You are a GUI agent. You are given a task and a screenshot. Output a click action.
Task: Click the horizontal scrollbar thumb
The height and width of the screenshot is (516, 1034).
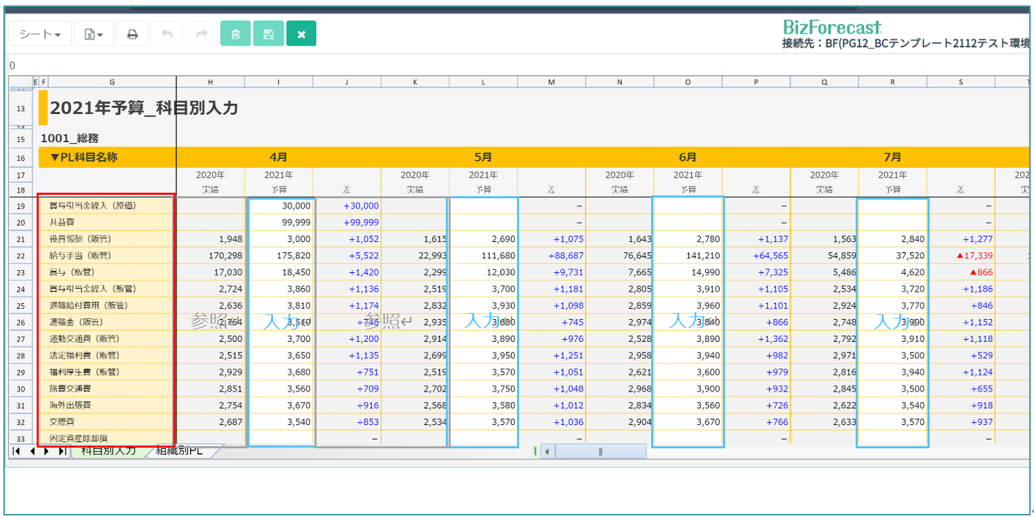600,452
